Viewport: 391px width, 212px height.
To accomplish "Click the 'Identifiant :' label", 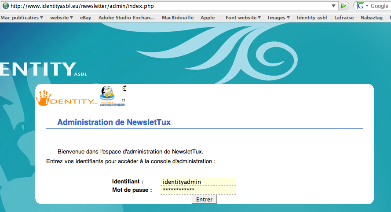I will [128, 181].
